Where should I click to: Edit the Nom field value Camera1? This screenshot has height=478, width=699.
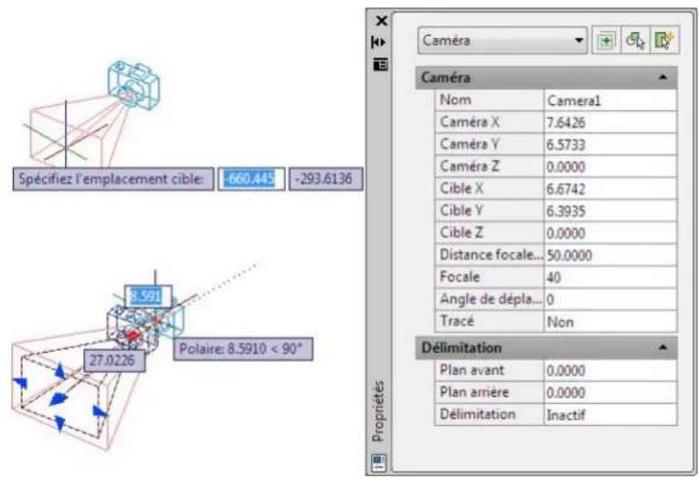[x=610, y=101]
